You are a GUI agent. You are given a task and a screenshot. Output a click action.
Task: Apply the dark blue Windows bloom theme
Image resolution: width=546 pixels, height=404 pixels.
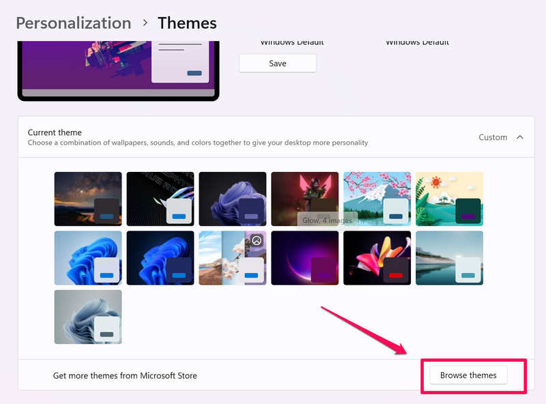click(x=160, y=257)
